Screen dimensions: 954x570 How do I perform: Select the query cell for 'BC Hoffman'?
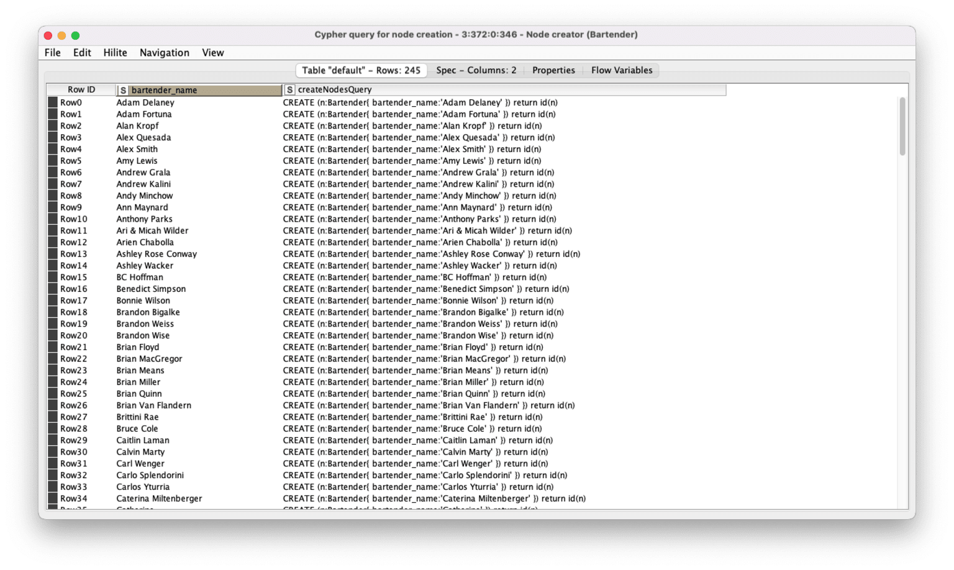[x=504, y=278]
